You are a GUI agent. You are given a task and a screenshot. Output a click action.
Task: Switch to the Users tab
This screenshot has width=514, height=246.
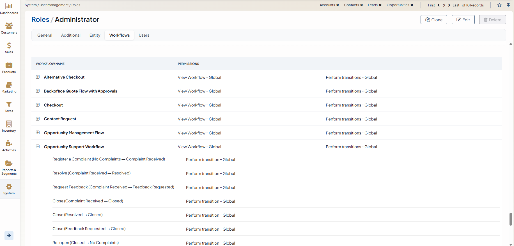tap(144, 35)
